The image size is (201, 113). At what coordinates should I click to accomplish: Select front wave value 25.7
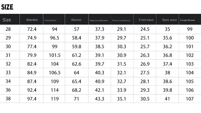(x=145, y=47)
